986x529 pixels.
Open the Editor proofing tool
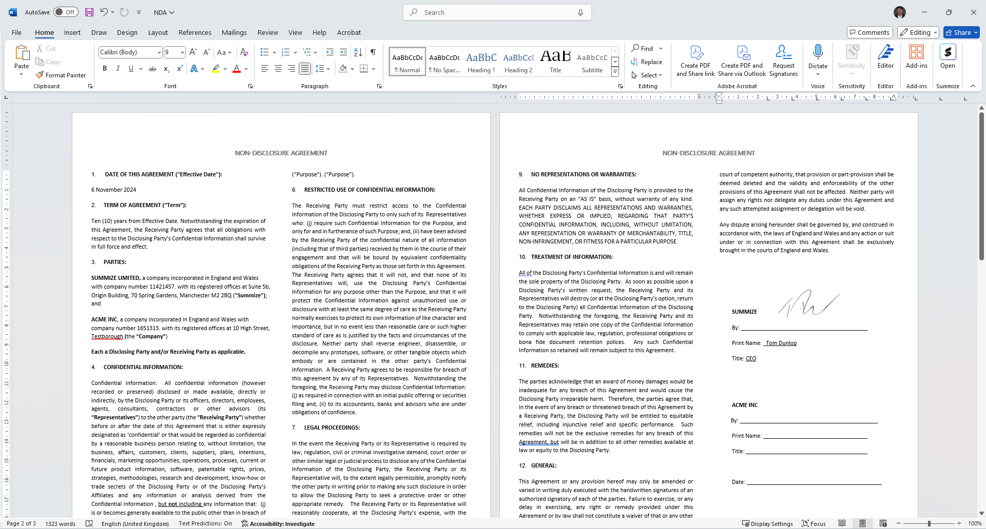885,56
